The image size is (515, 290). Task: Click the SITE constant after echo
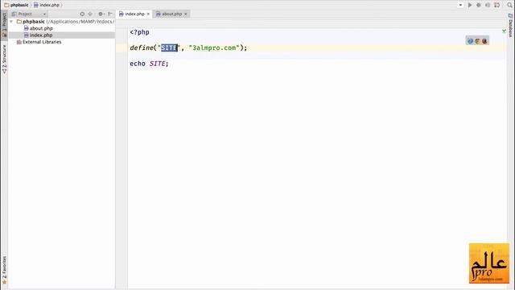(158, 64)
